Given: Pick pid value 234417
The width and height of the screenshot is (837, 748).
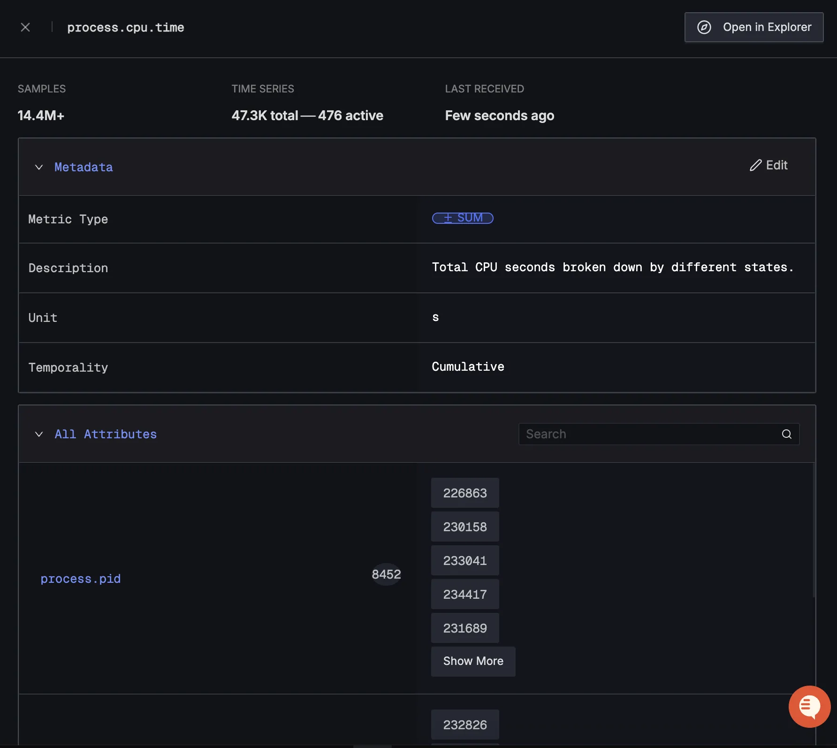Looking at the screenshot, I should [464, 595].
